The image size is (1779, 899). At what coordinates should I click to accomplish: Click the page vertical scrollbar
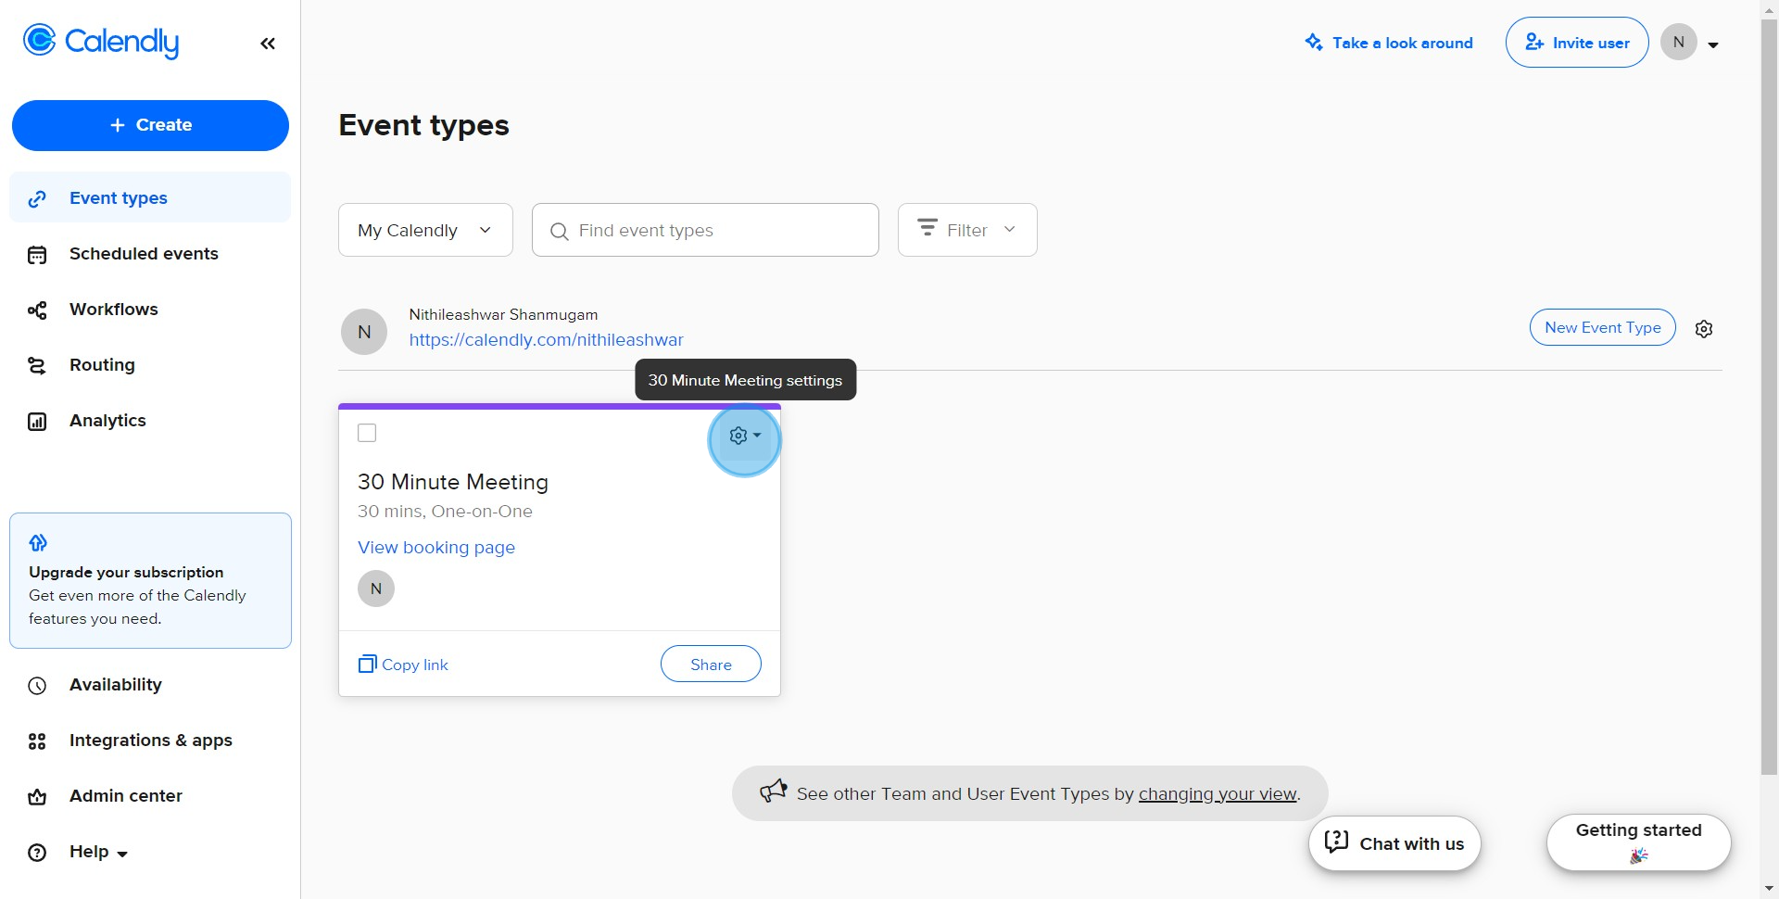tap(1769, 397)
